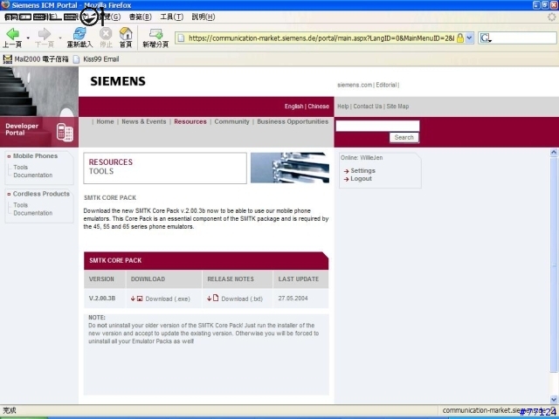Open the Mail2000 bookmark

click(x=36, y=59)
